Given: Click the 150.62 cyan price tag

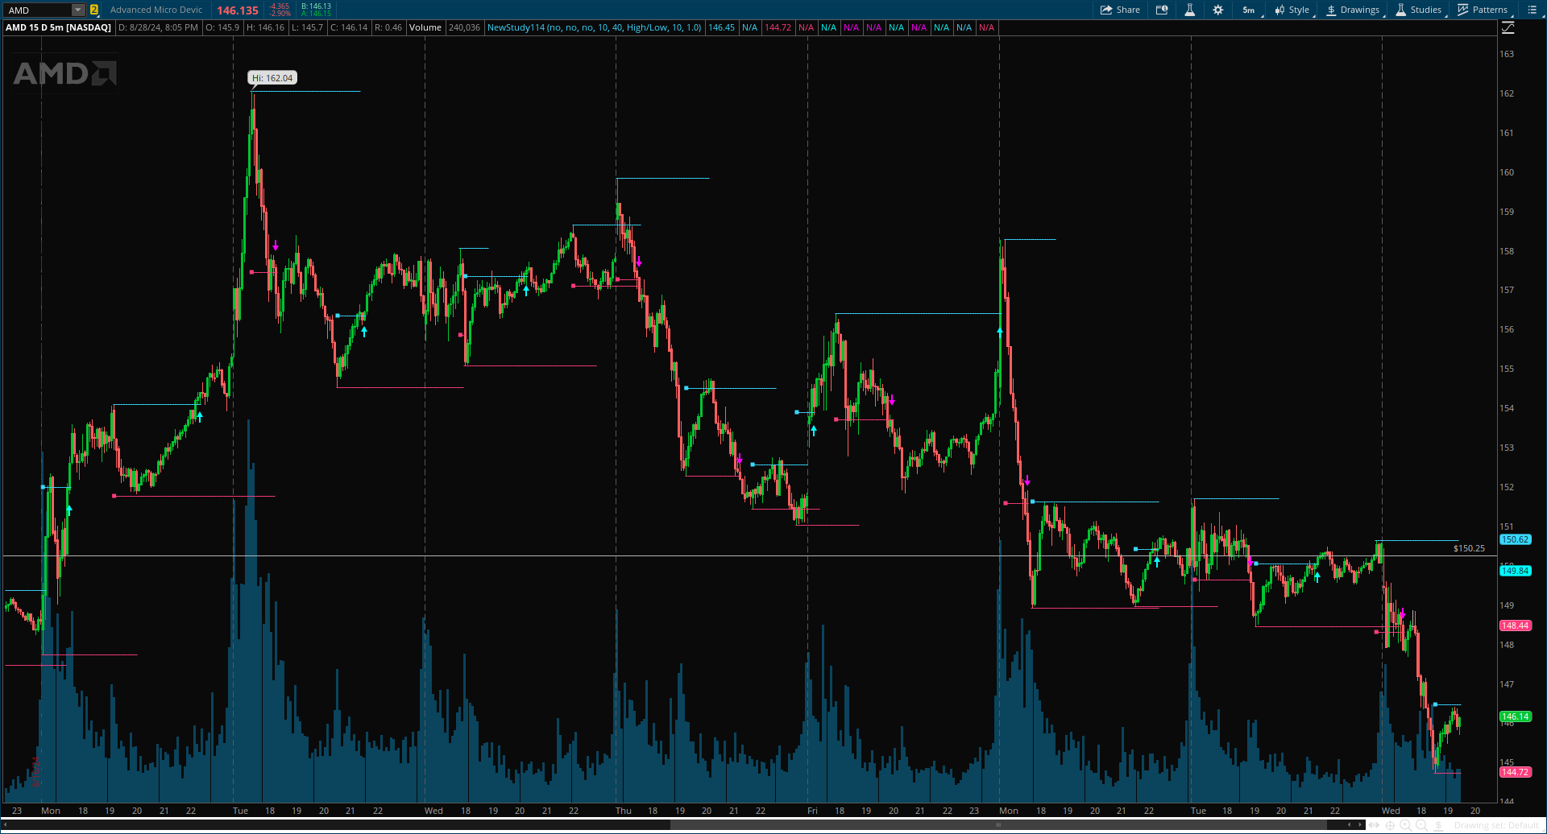Looking at the screenshot, I should [1515, 539].
